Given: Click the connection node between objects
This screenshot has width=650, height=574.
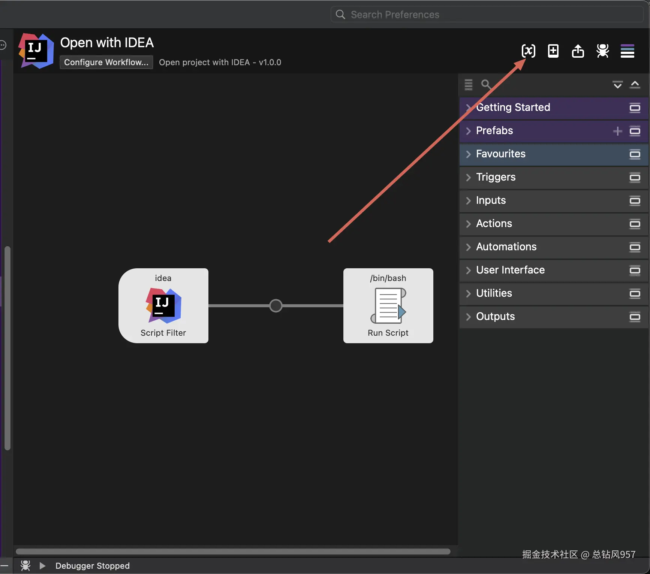Looking at the screenshot, I should coord(276,306).
